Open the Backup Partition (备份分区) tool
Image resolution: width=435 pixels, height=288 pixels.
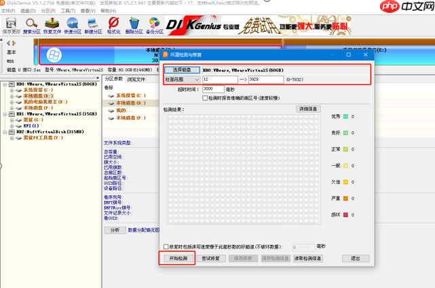tap(155, 26)
